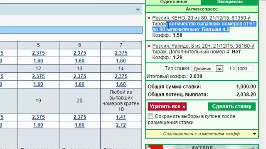Click the column header cell 5
Screen dimensions: 266x149
click(x=38, y=45)
